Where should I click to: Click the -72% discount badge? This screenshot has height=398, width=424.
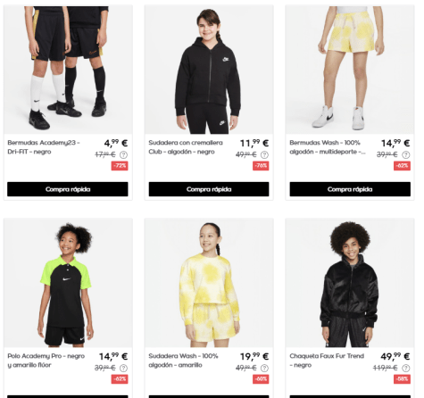tap(120, 166)
